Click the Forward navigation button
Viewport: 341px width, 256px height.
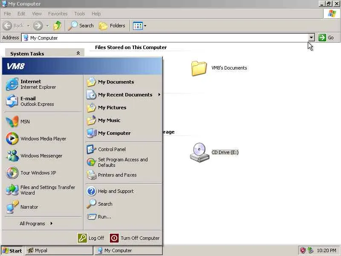pos(38,26)
